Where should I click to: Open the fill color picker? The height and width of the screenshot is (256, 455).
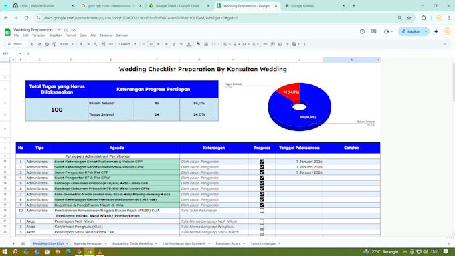199,44
